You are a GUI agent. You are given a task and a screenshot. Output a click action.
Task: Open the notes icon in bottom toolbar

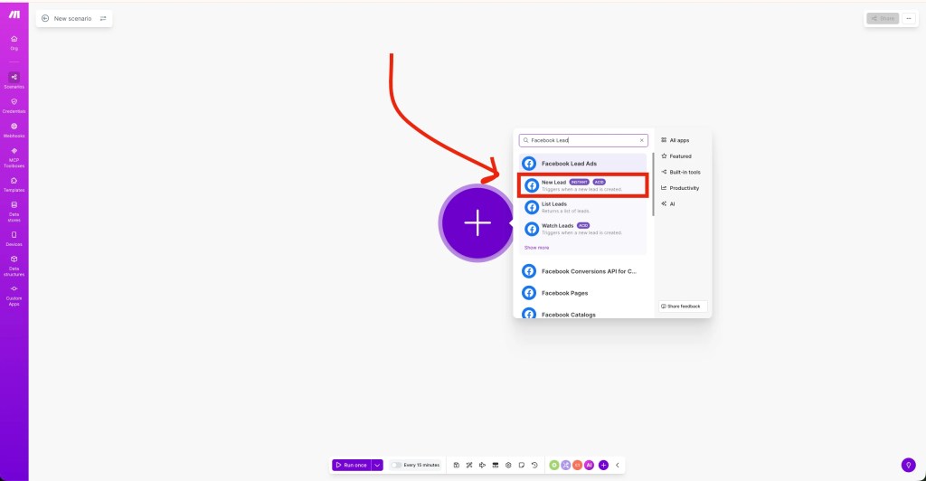click(522, 465)
